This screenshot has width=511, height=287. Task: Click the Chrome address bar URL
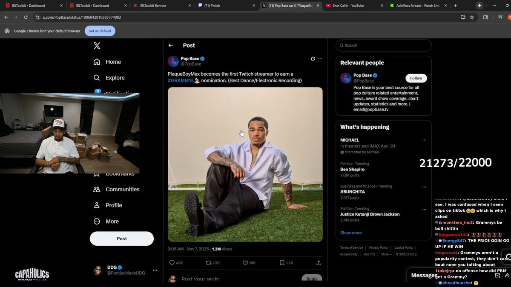pyautogui.click(x=82, y=17)
